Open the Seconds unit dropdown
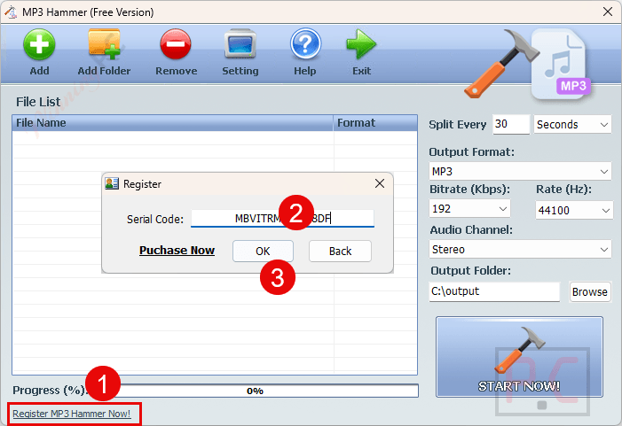Image resolution: width=622 pixels, height=426 pixels. (572, 124)
